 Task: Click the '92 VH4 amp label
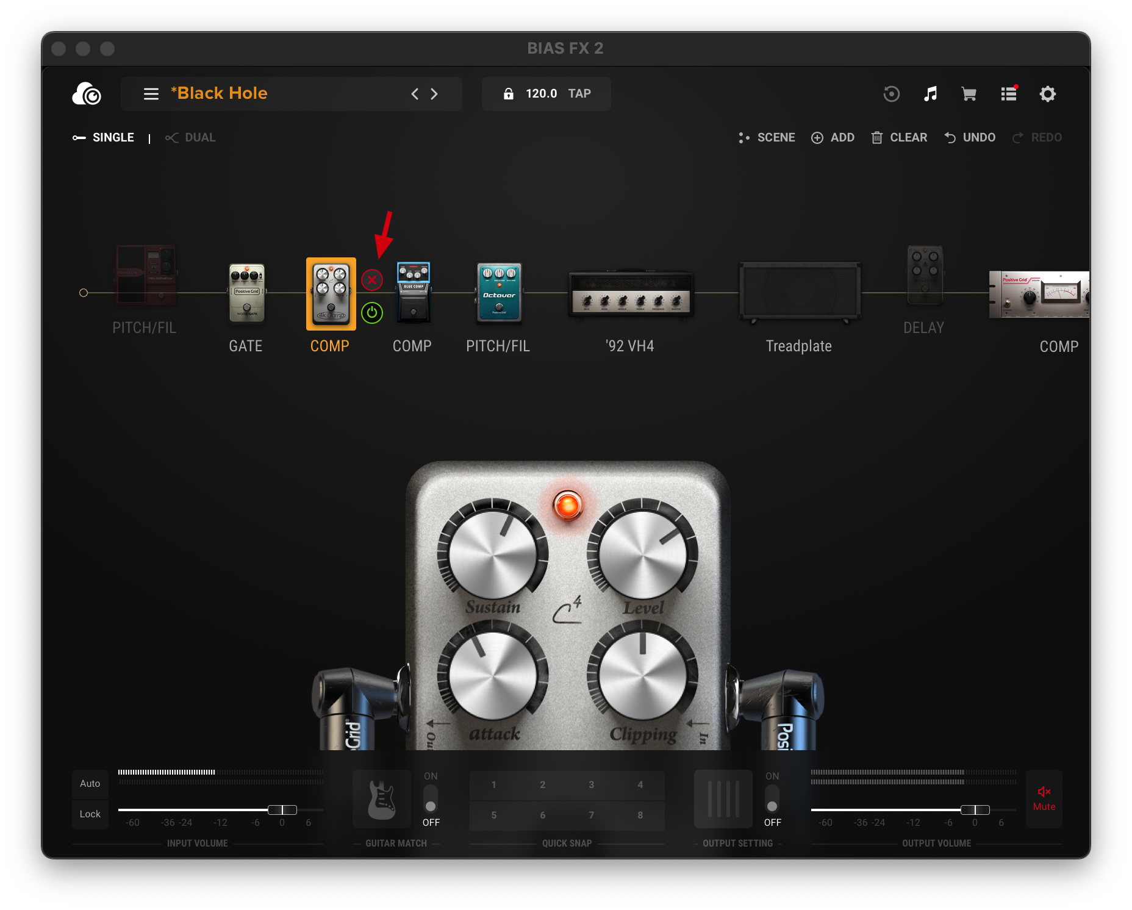point(630,346)
